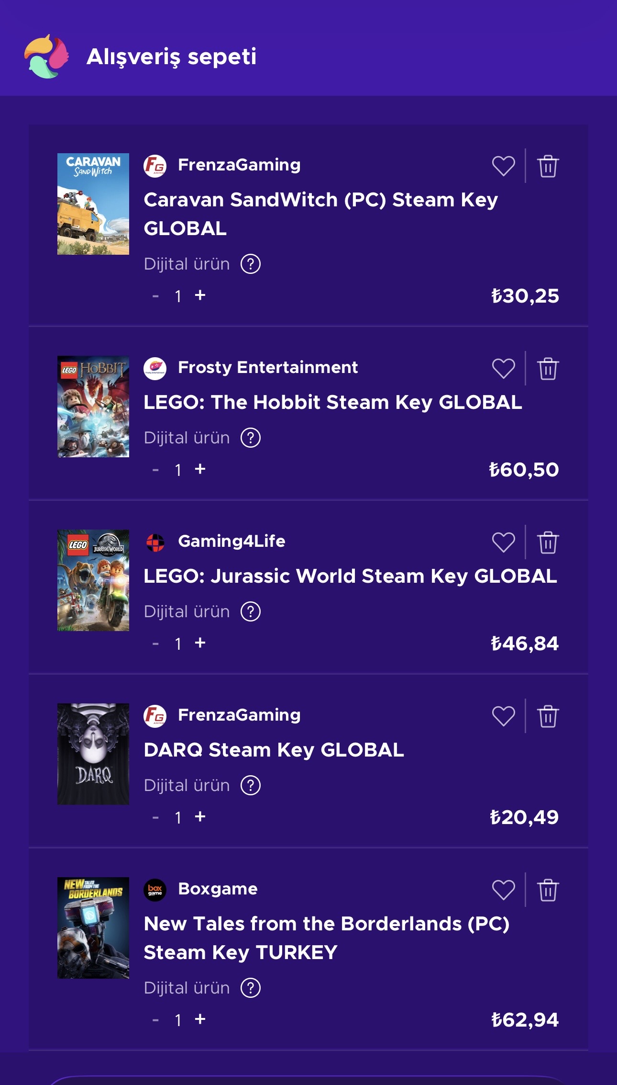Viewport: 617px width, 1085px height.
Task: Delete Caravan SandWitch from the cart
Action: point(548,166)
